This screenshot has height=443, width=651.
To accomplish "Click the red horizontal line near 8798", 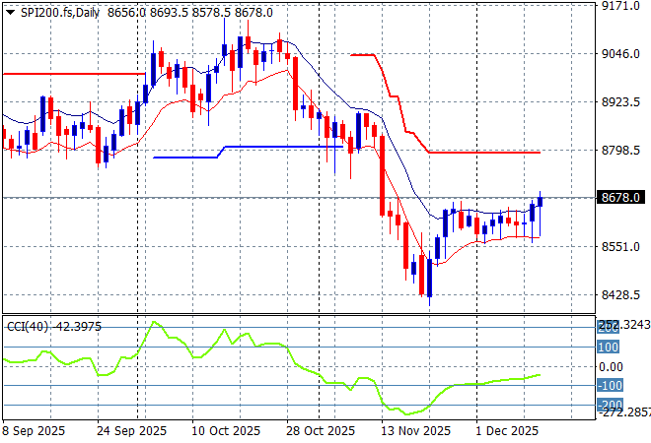I will pos(483,153).
